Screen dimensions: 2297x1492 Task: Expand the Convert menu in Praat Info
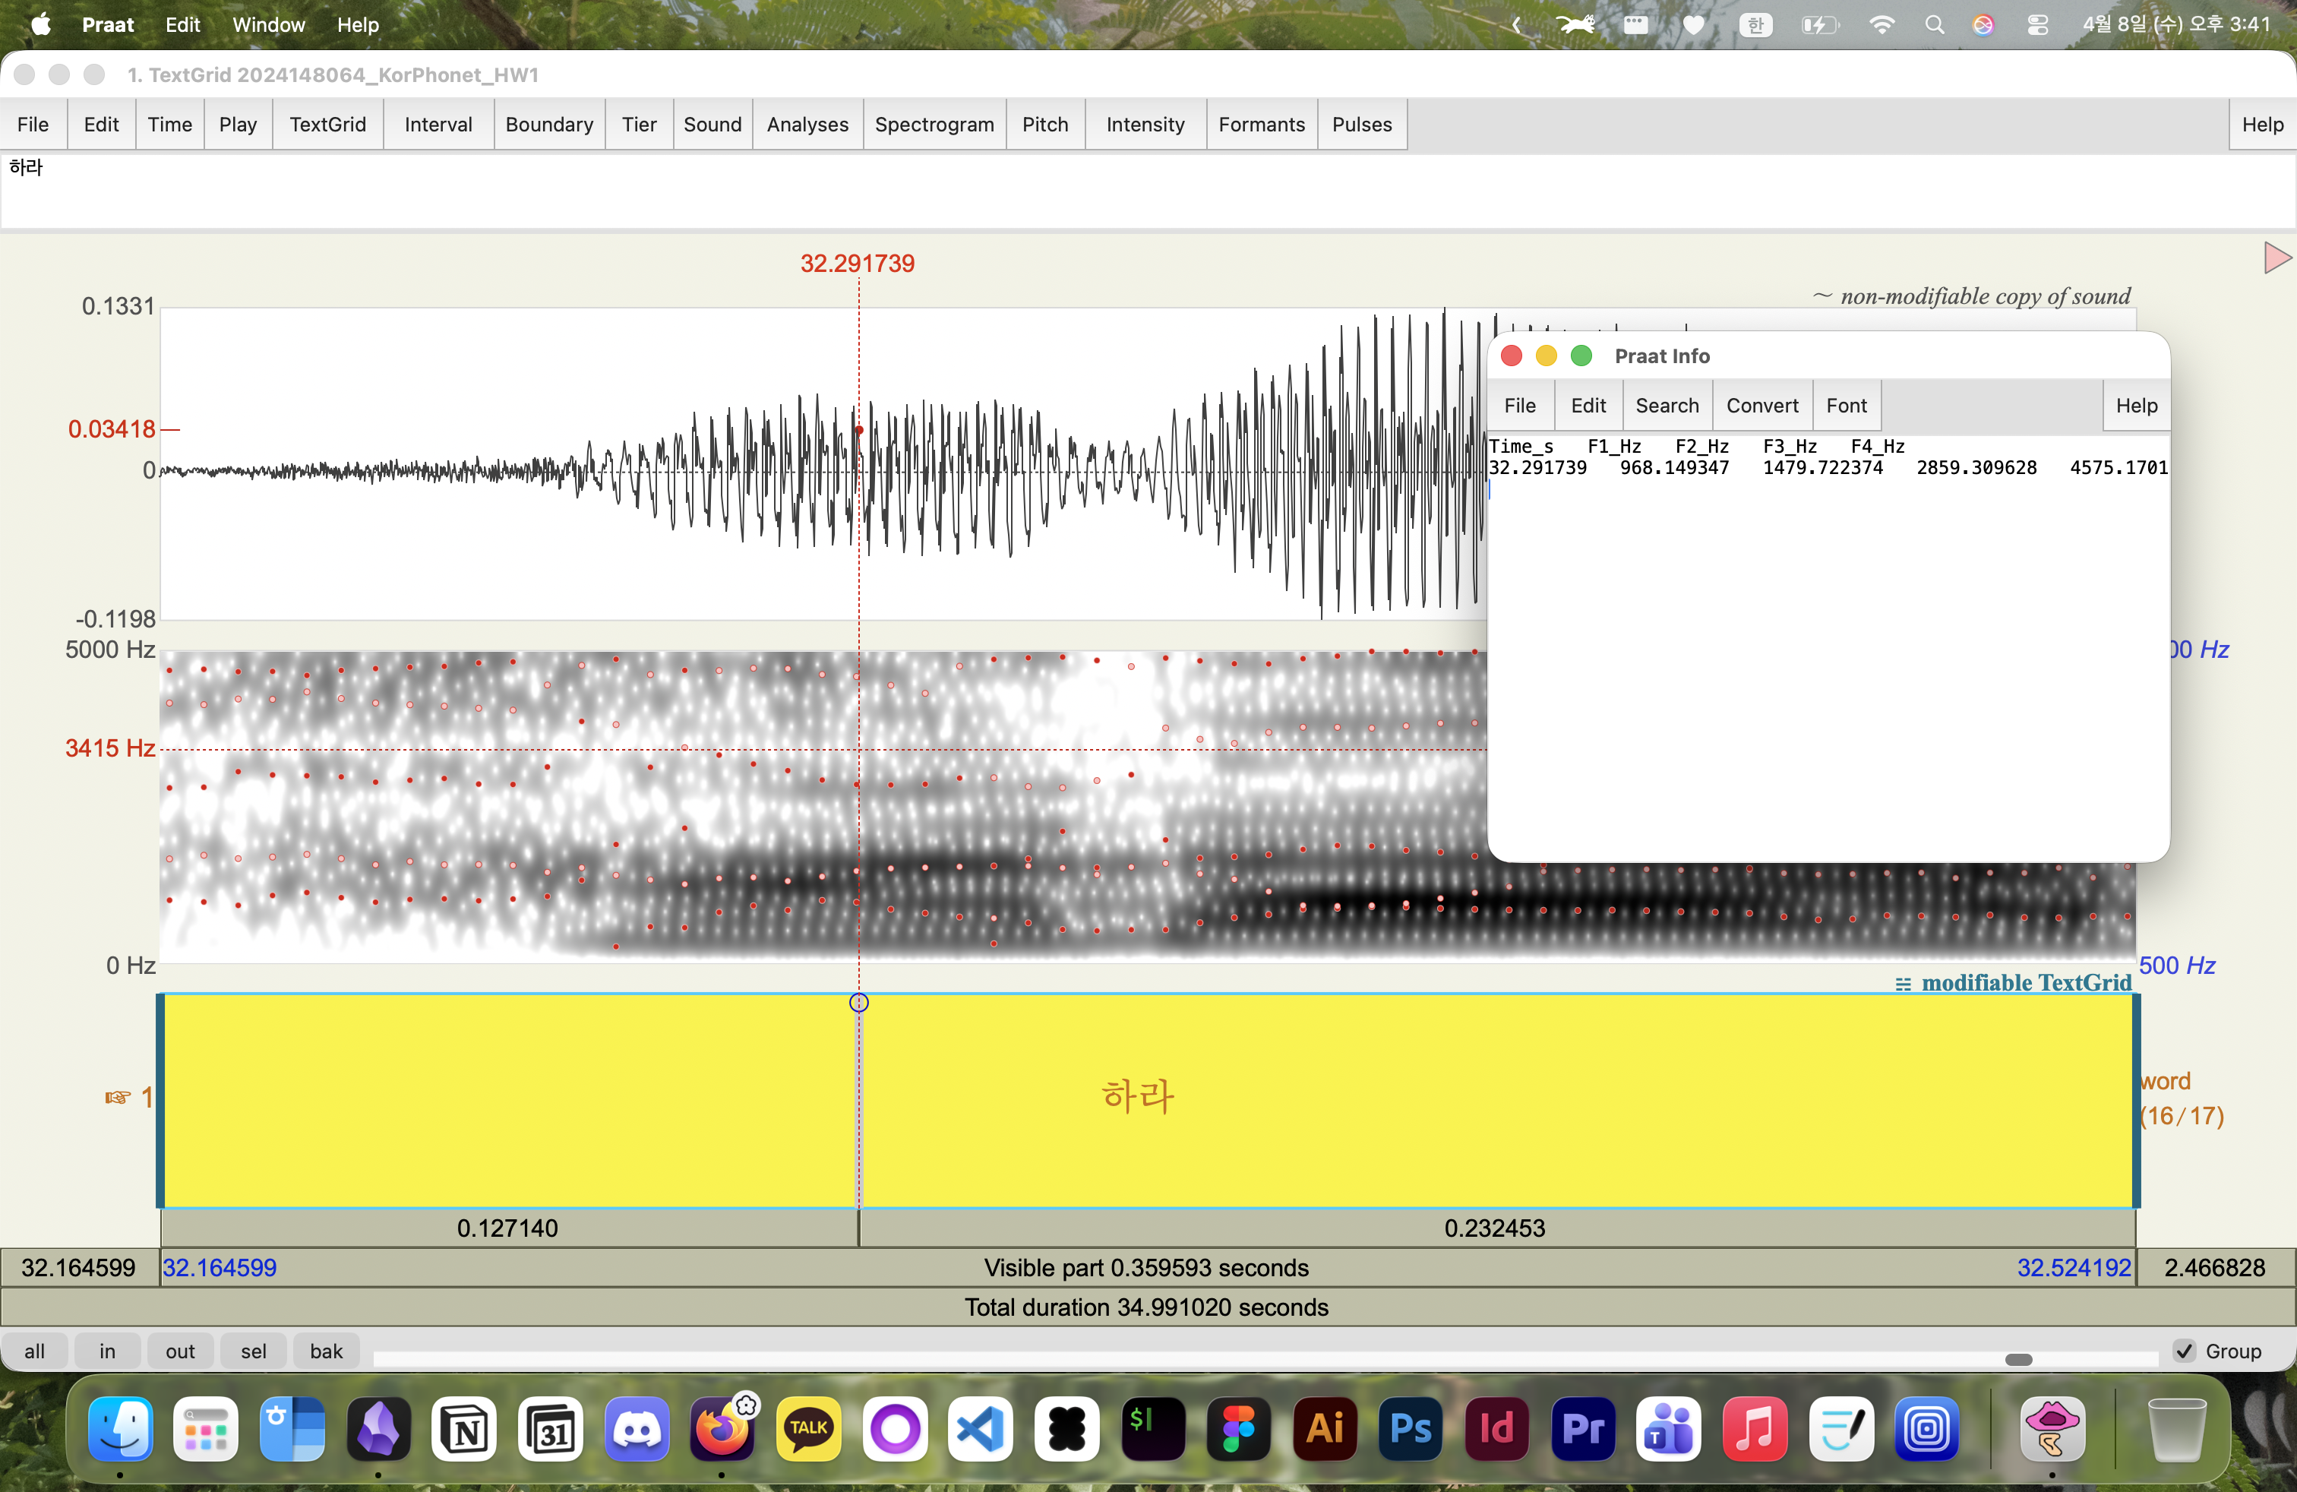1761,406
